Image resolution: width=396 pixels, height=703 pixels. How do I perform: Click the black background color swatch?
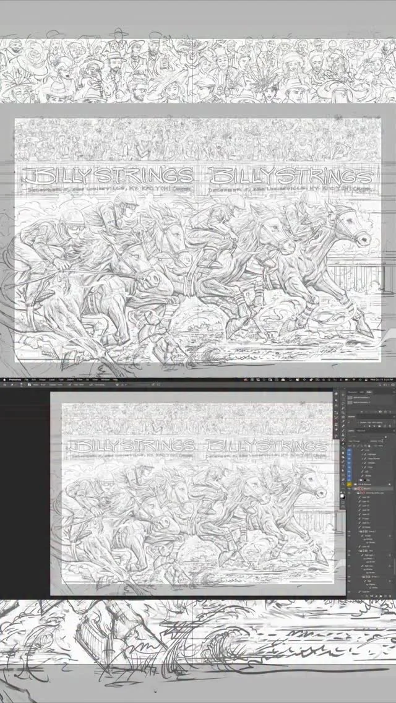345,498
